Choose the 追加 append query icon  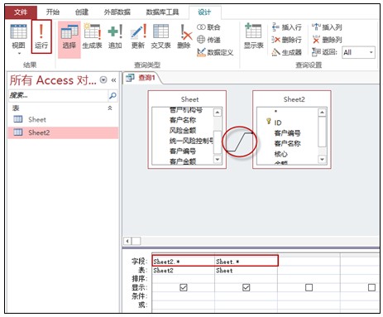[115, 36]
